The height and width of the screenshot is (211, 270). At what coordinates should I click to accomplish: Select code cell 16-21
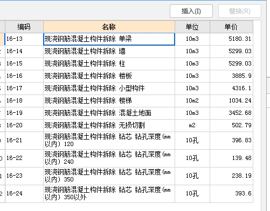[24, 141]
